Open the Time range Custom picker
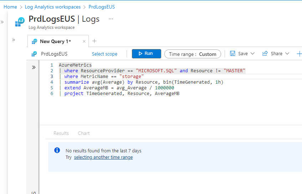 point(193,54)
